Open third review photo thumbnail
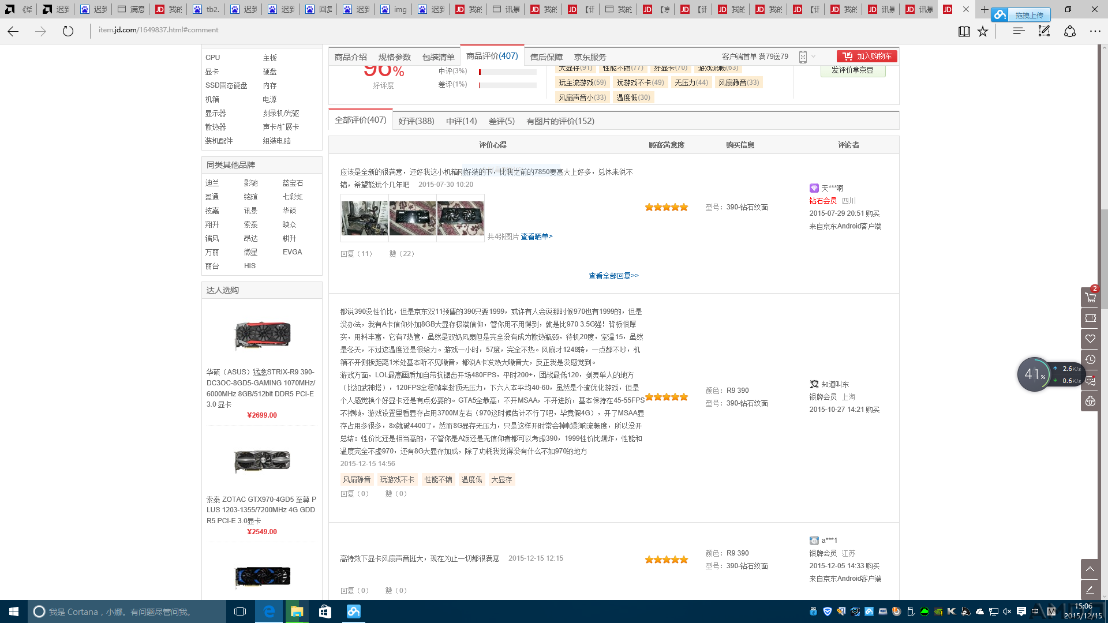The height and width of the screenshot is (623, 1108). click(461, 218)
